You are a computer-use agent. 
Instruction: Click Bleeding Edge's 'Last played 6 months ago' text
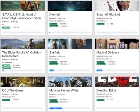(104, 94)
